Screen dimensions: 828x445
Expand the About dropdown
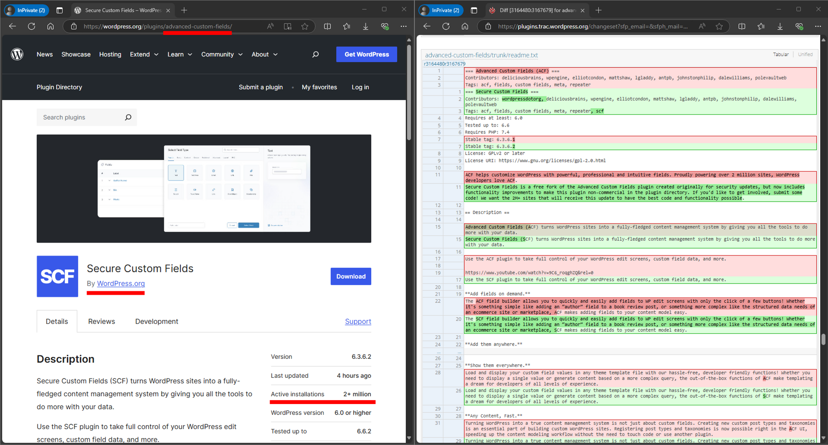pos(264,54)
